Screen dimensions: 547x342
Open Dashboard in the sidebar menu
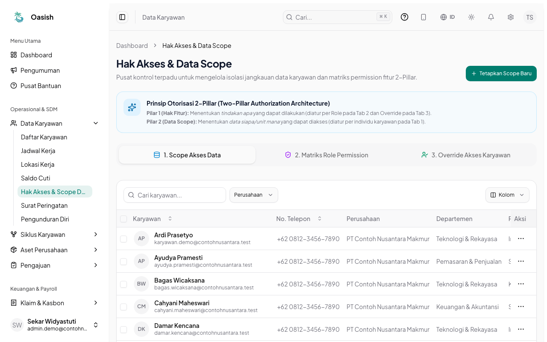[54, 55]
